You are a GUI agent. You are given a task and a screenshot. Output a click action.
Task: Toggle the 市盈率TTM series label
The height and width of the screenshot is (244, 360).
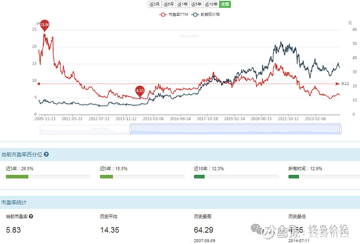point(178,15)
